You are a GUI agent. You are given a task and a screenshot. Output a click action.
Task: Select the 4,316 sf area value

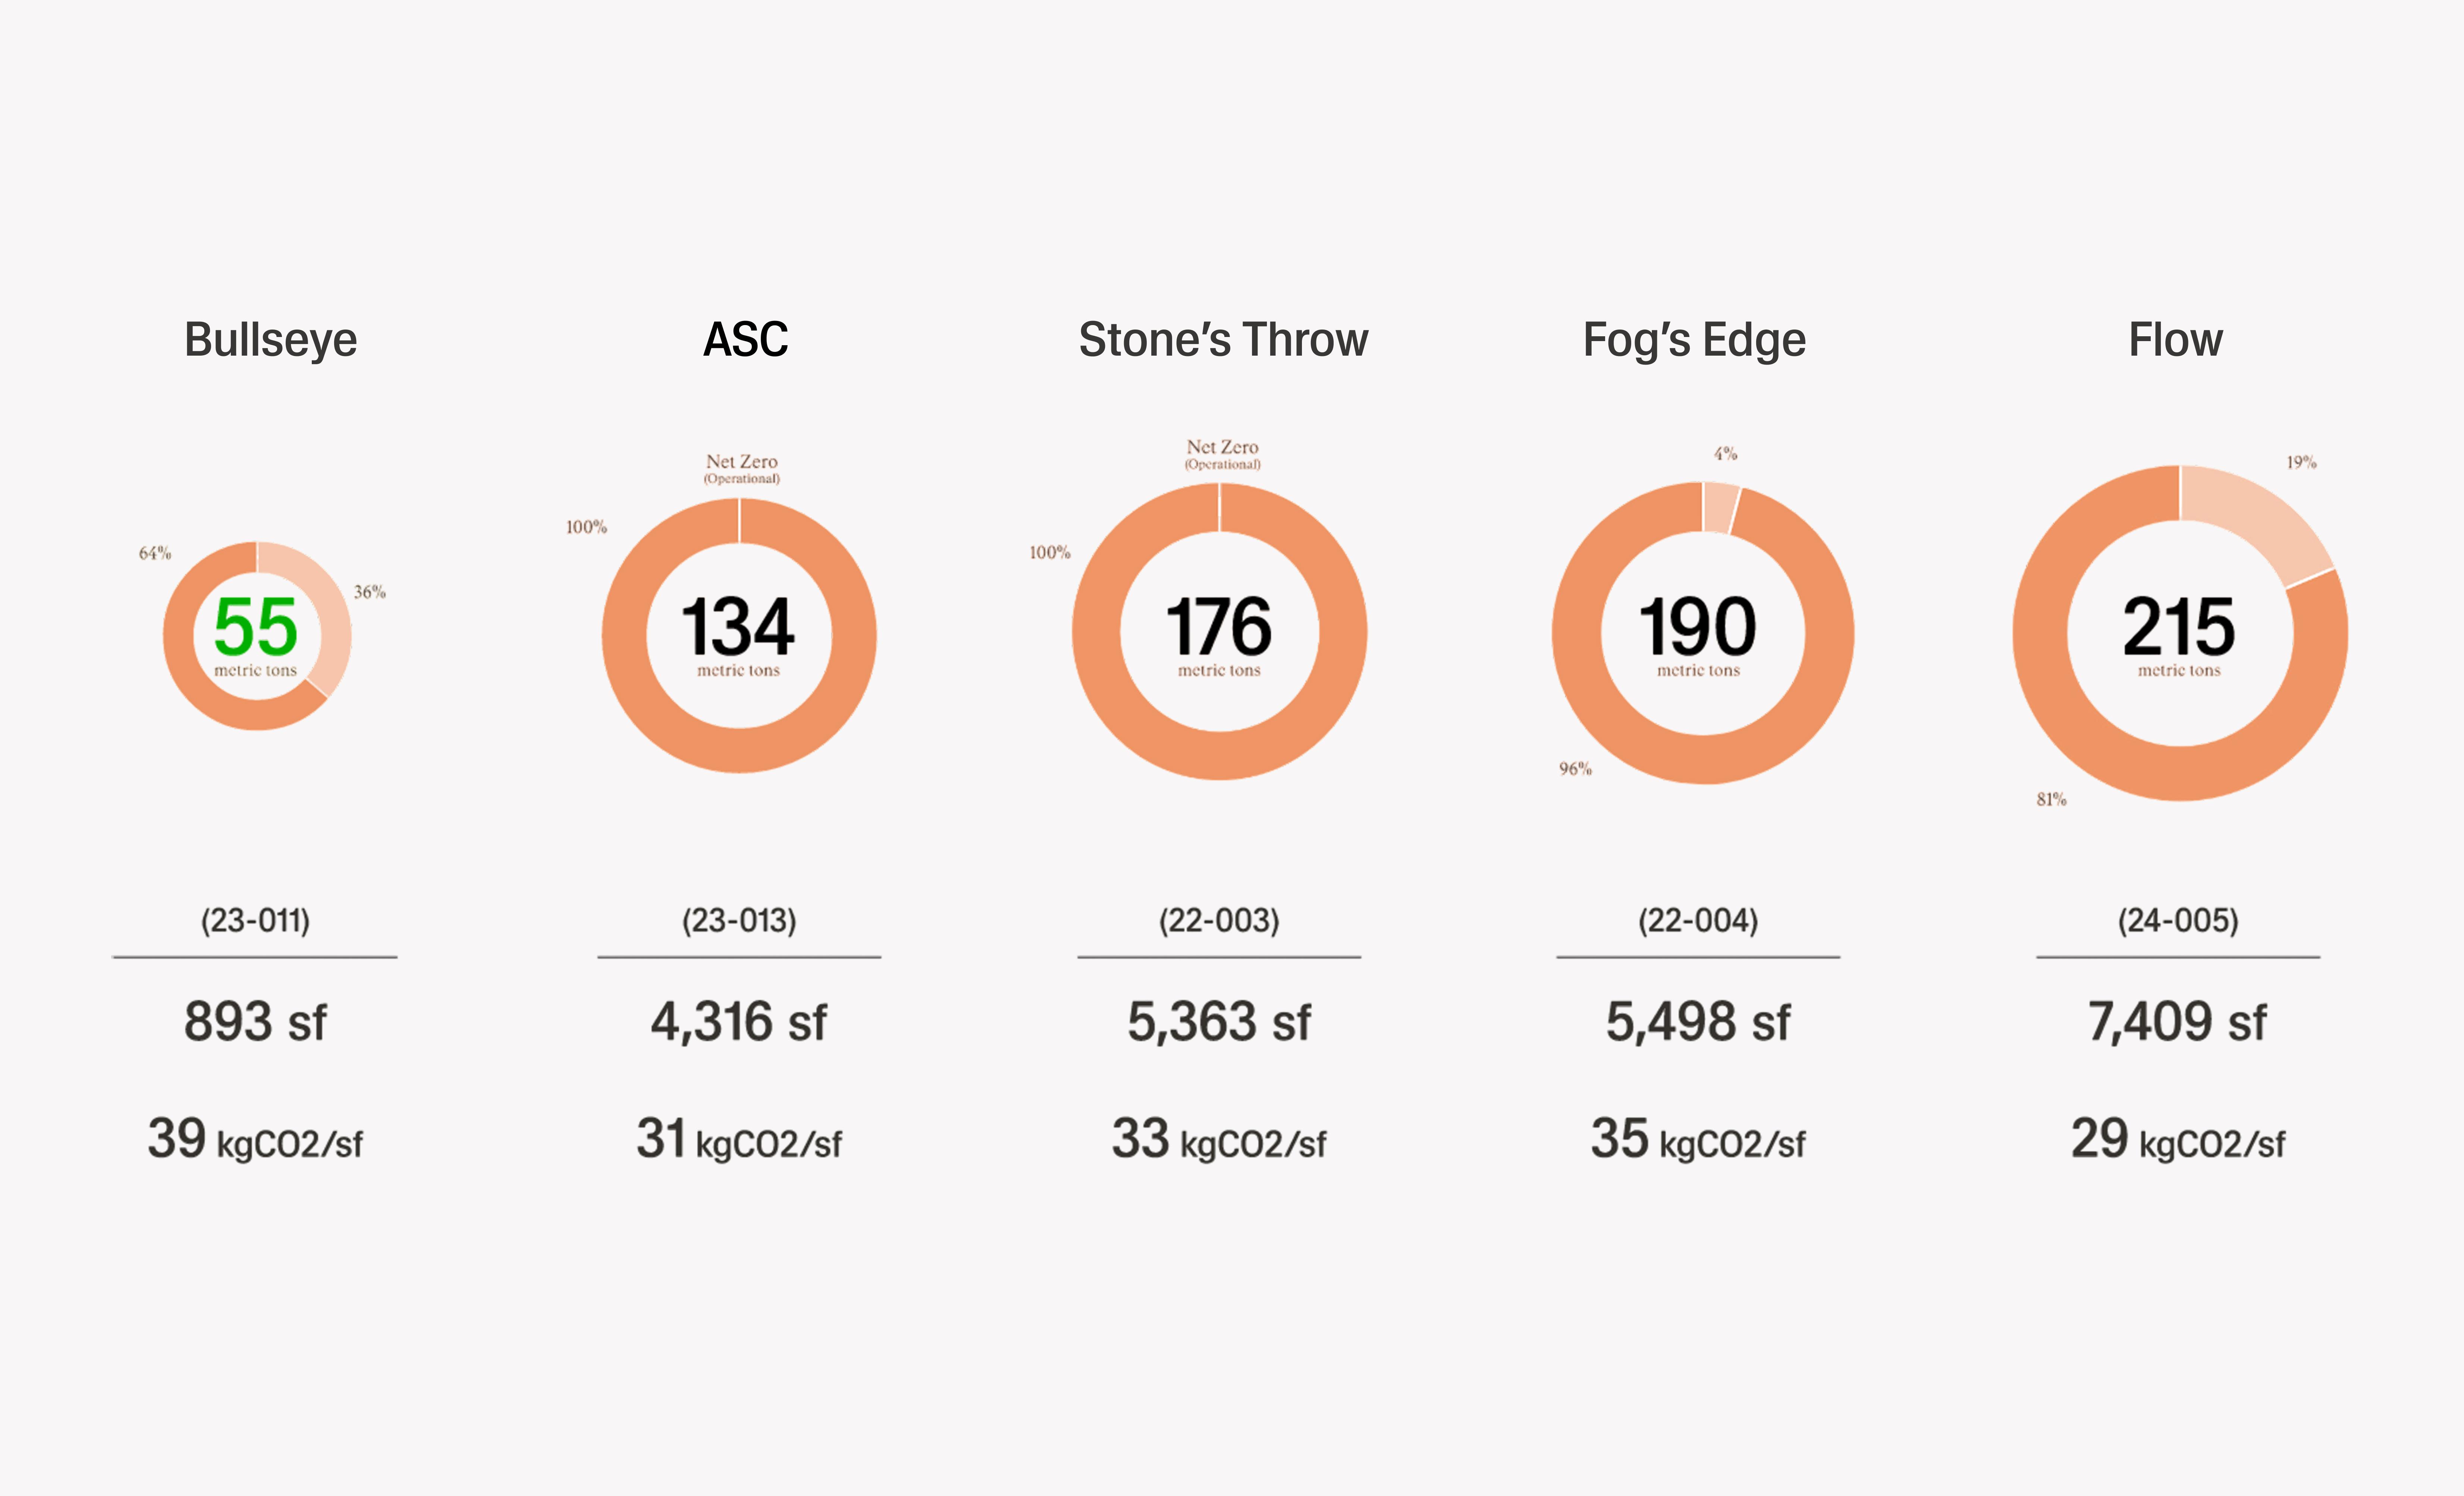coord(739,1021)
